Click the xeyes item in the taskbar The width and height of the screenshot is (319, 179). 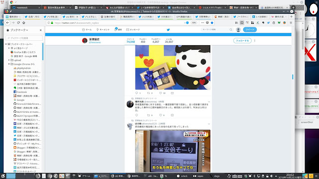198,176
